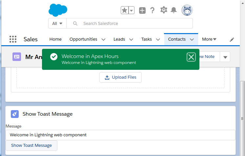The height and width of the screenshot is (156, 245).
Task: Expand the All search scope dropdown
Action: point(57,23)
